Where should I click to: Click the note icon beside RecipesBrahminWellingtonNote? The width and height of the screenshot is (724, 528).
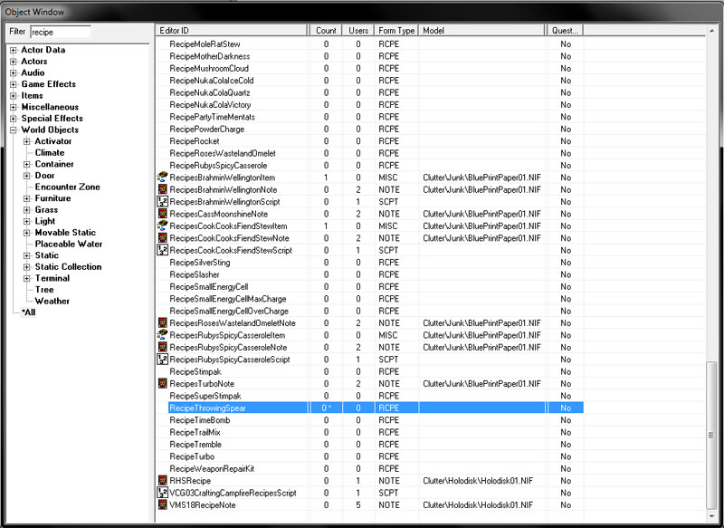pos(162,189)
